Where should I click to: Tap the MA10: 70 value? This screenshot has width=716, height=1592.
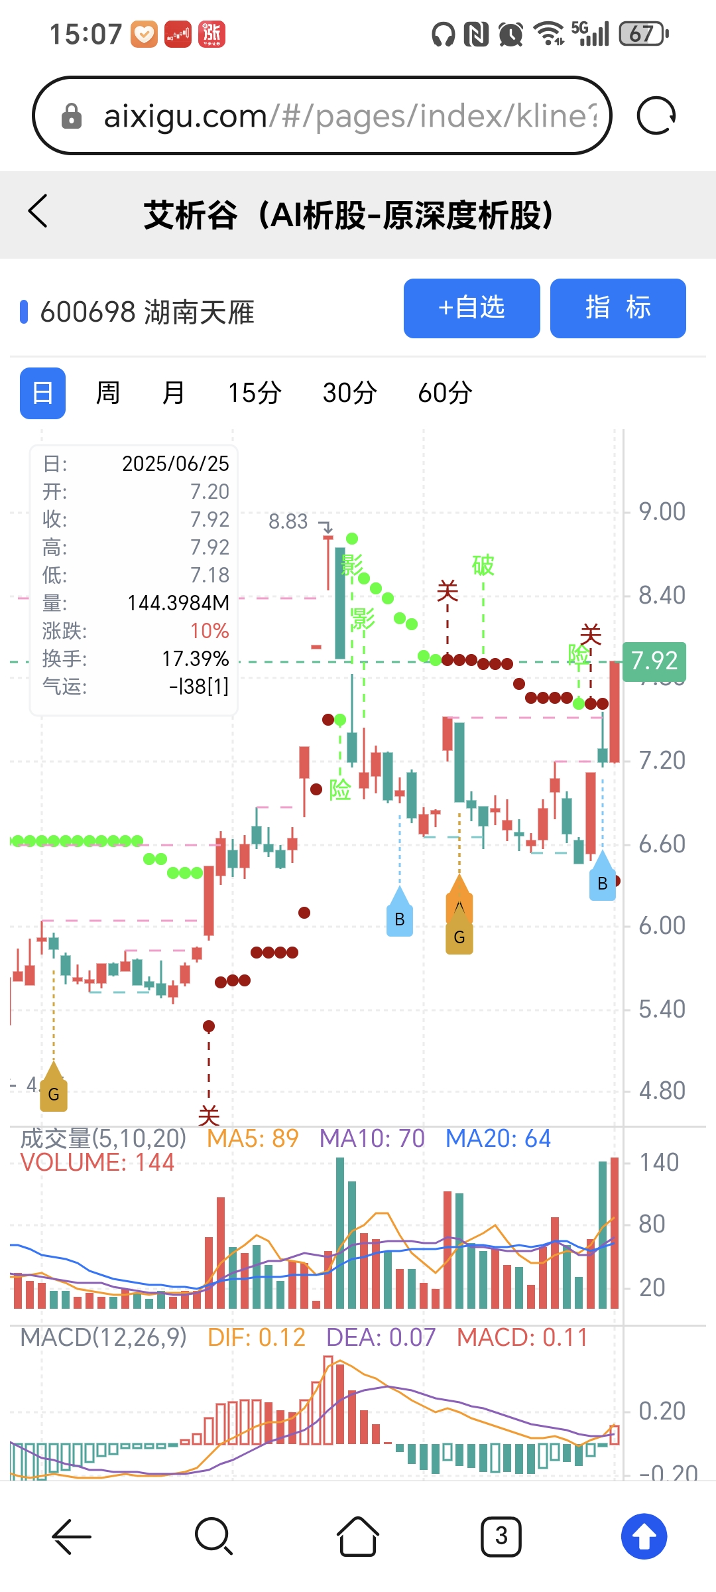pos(372,1138)
